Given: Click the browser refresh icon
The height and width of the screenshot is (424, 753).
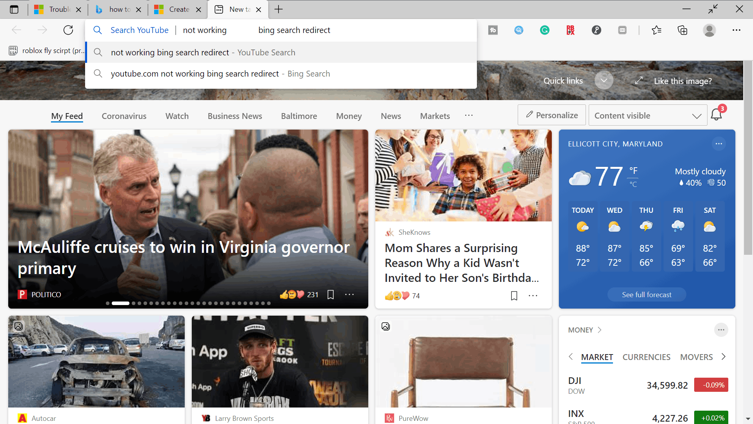Looking at the screenshot, I should click(69, 30).
